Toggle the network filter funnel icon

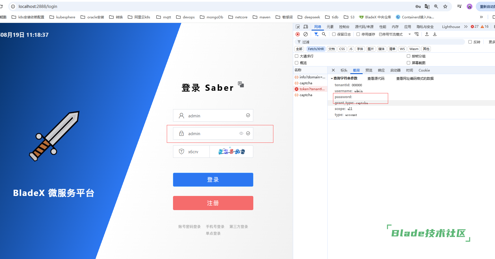[316, 34]
